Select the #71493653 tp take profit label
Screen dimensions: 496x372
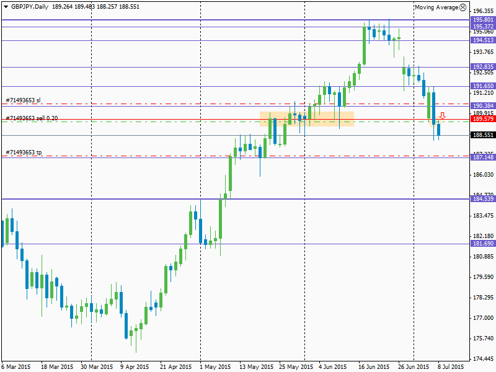[24, 153]
